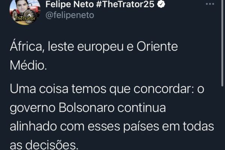Open Felipe Neto's profile picture

click(x=25, y=12)
